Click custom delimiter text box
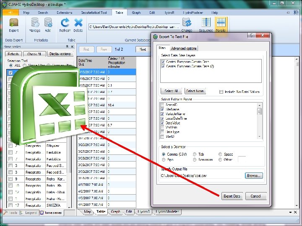Image resolution: width=302 pixels, height=226 pixels. [x=242, y=159]
